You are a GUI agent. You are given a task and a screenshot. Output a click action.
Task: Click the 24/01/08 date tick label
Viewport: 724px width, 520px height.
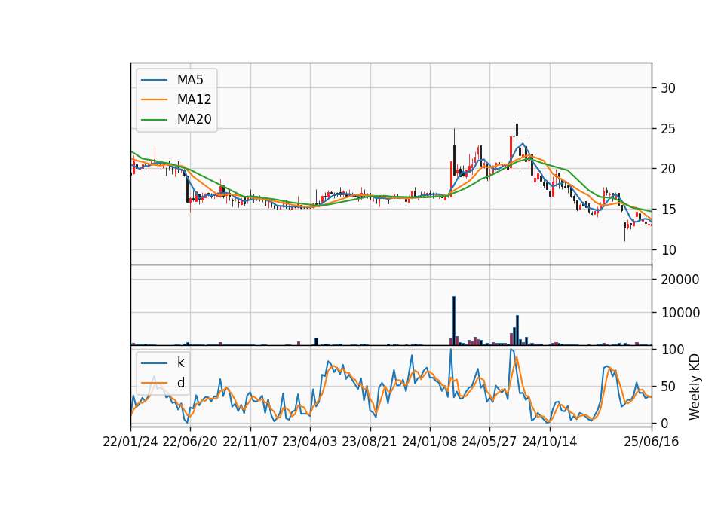pos(429,442)
